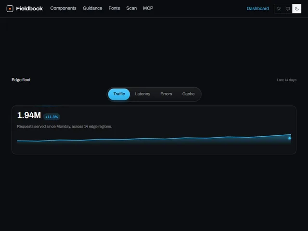Image resolution: width=308 pixels, height=231 pixels.
Task: Switch to the Errors segment
Action: coord(166,94)
